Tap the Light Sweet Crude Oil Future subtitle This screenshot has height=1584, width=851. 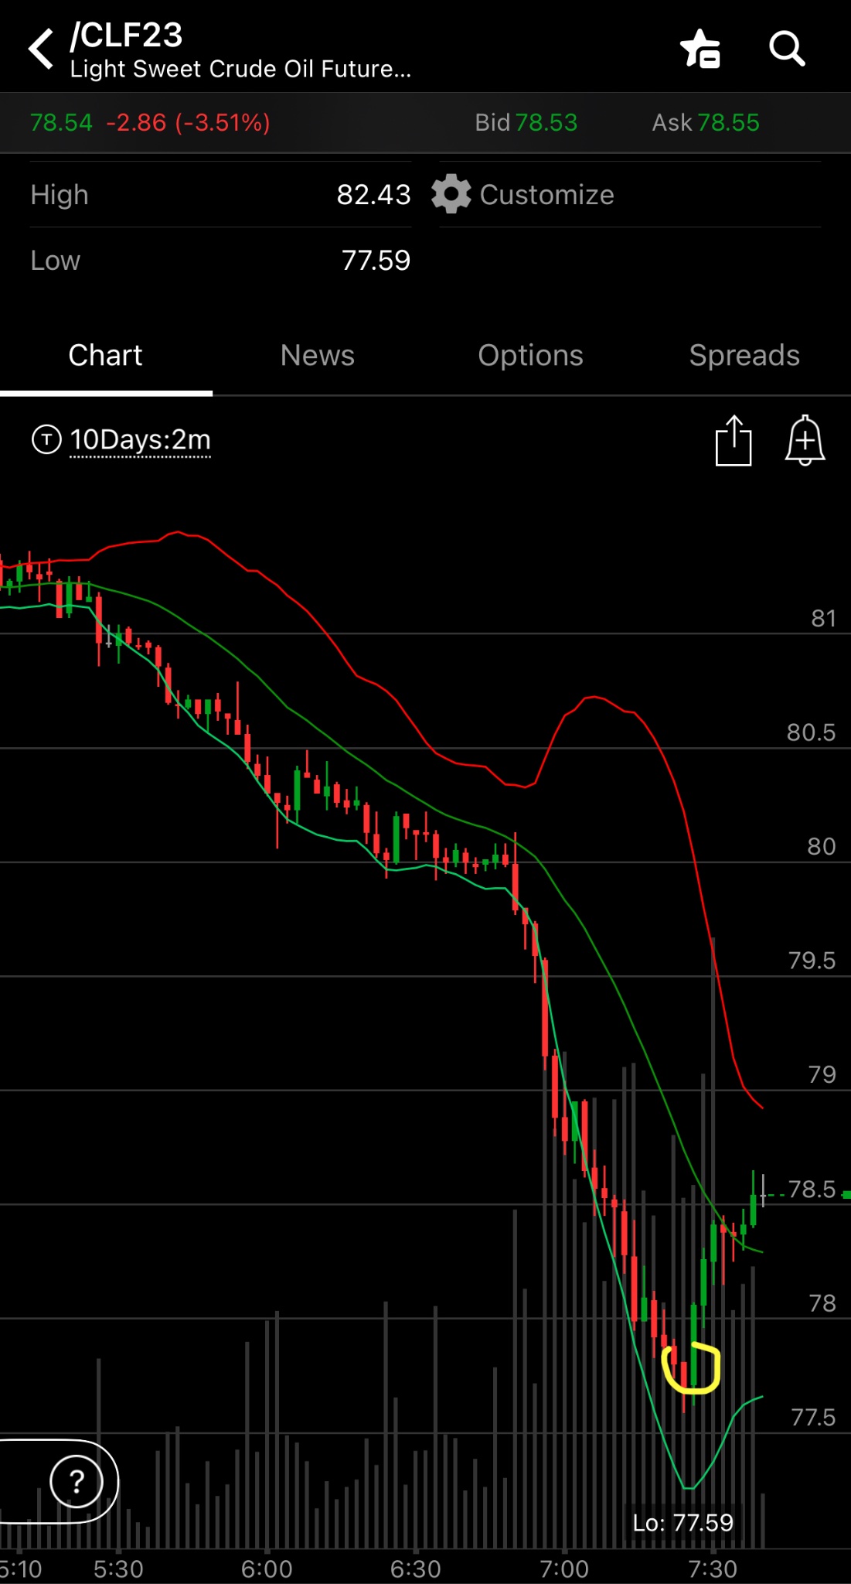tap(240, 69)
